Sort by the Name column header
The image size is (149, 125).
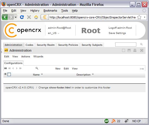pyautogui.click(x=36, y=75)
